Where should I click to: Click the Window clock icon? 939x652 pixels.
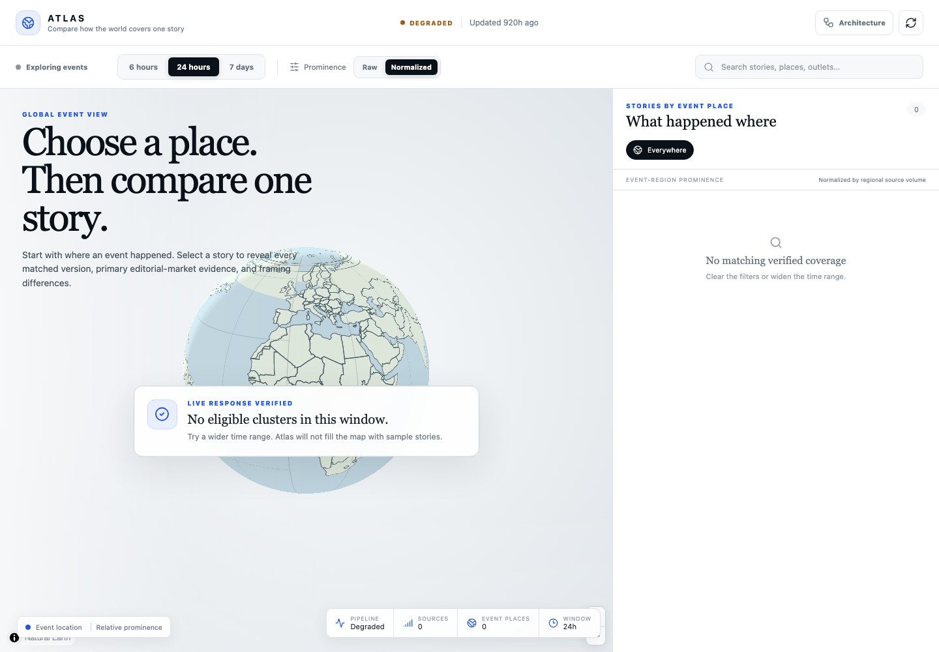coord(553,623)
